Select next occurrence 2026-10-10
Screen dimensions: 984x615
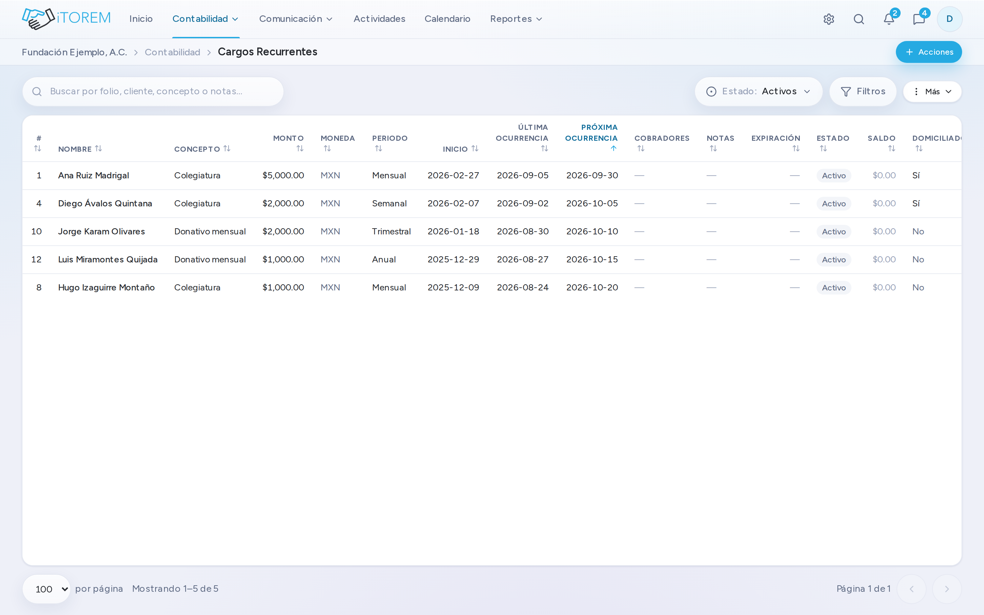pos(592,232)
